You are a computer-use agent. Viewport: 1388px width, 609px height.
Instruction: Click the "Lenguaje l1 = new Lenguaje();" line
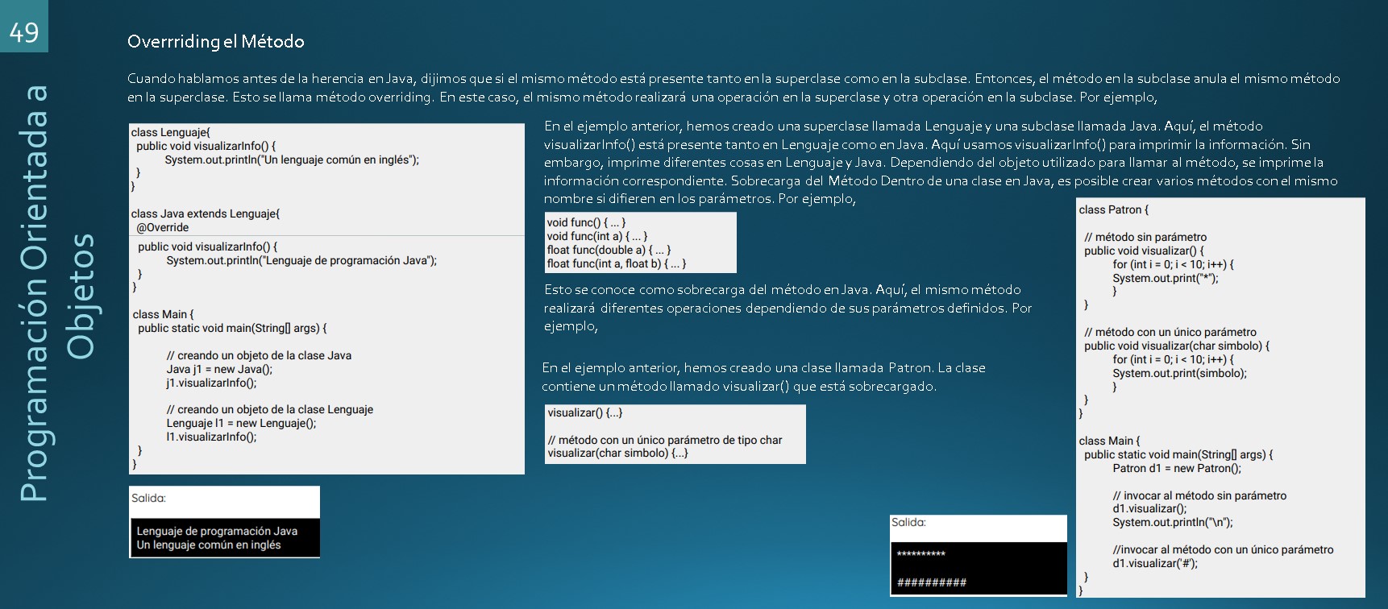tap(241, 424)
